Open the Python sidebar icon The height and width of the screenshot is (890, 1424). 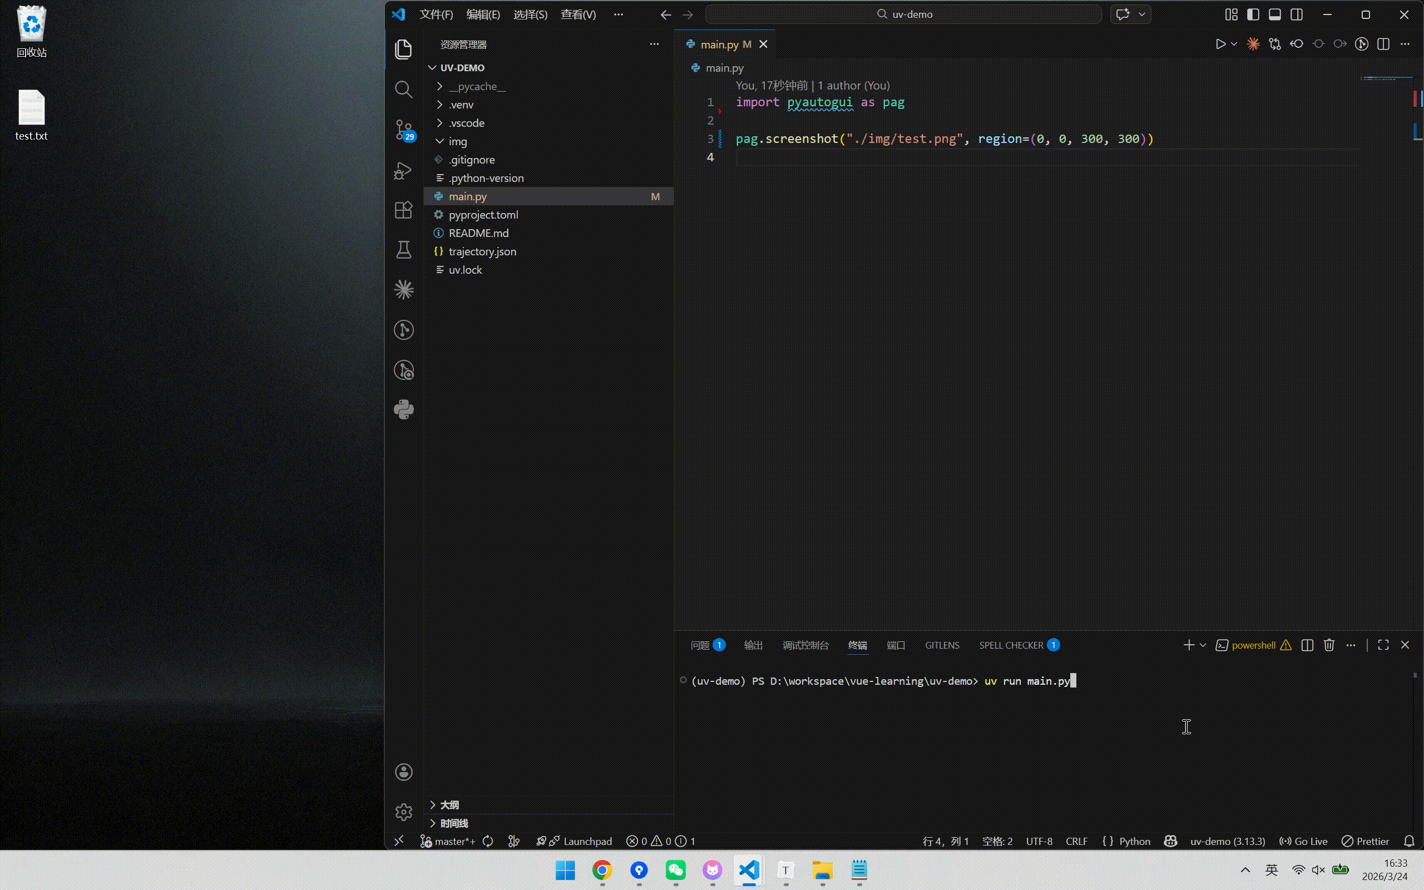click(x=403, y=410)
